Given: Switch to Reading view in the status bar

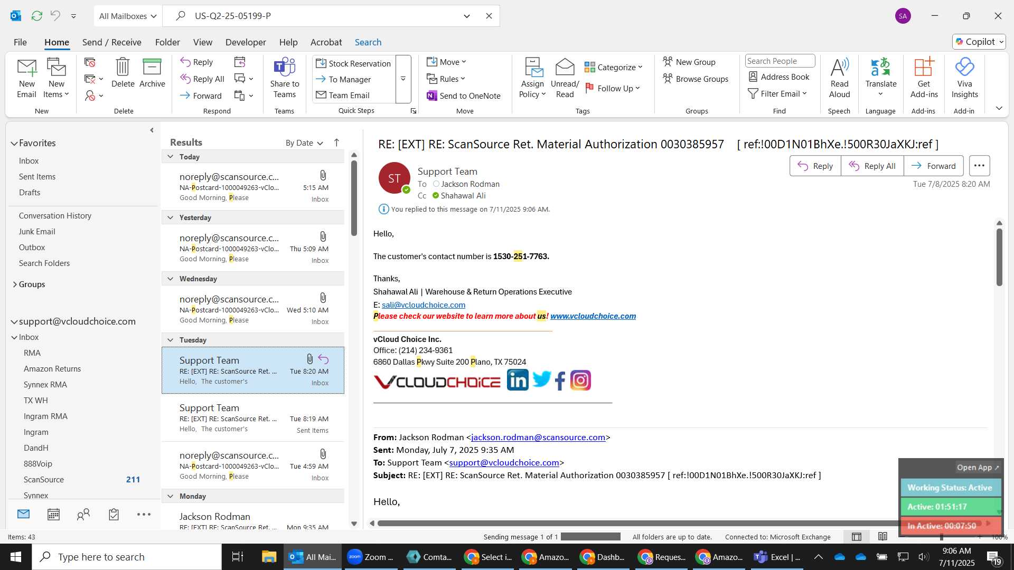Looking at the screenshot, I should coord(882,537).
